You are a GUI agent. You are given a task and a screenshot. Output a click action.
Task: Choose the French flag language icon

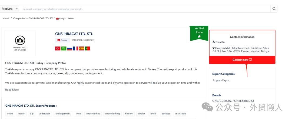pos(76,49)
